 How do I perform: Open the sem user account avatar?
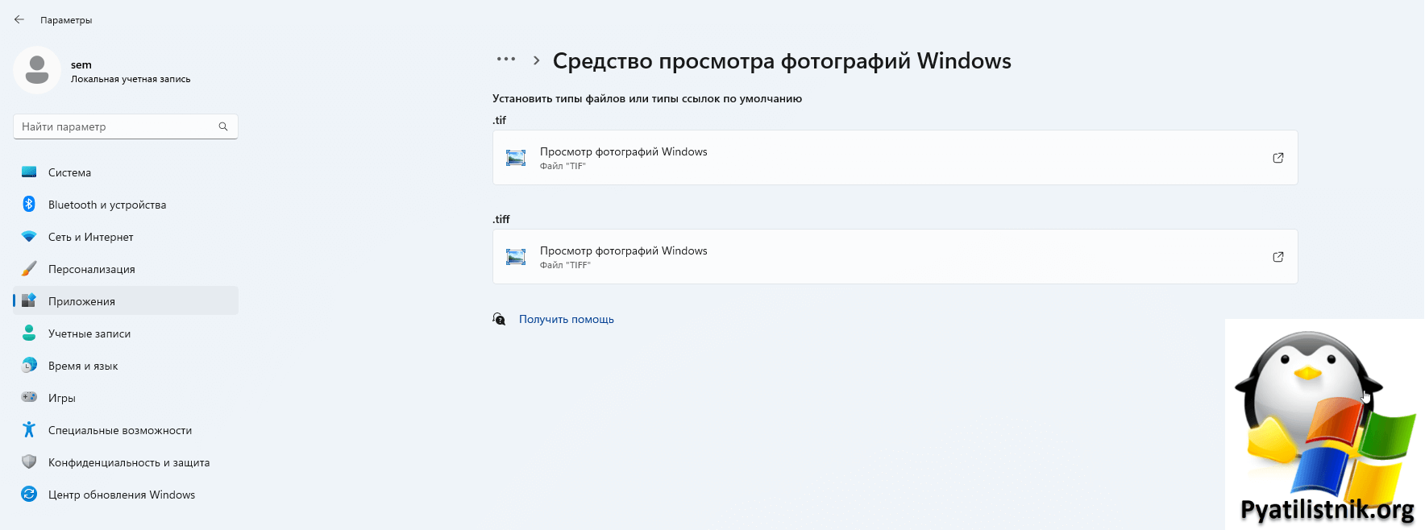tap(37, 70)
